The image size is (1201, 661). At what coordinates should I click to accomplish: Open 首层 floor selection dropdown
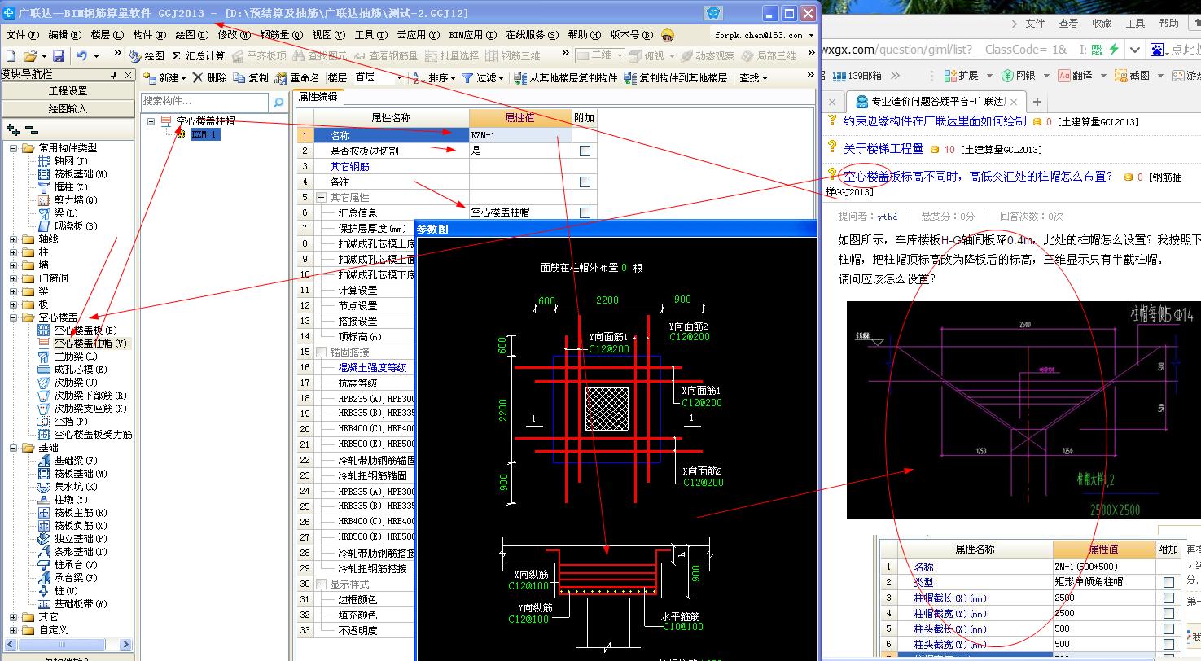[379, 78]
